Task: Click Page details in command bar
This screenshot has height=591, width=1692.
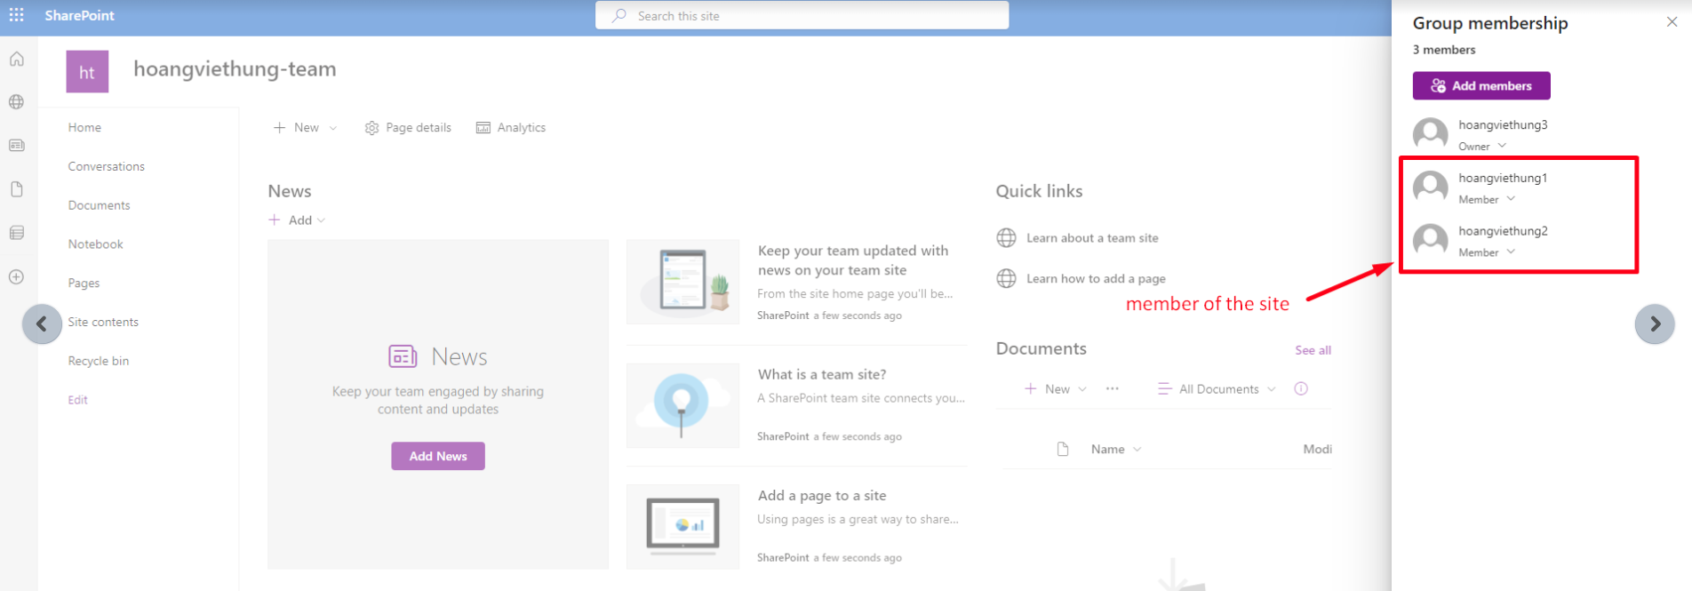Action: point(408,128)
